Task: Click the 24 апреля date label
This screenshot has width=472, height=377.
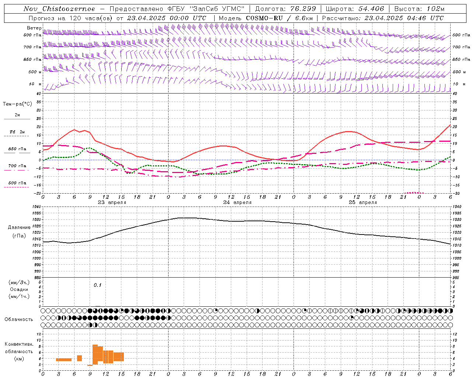Action: click(x=237, y=202)
